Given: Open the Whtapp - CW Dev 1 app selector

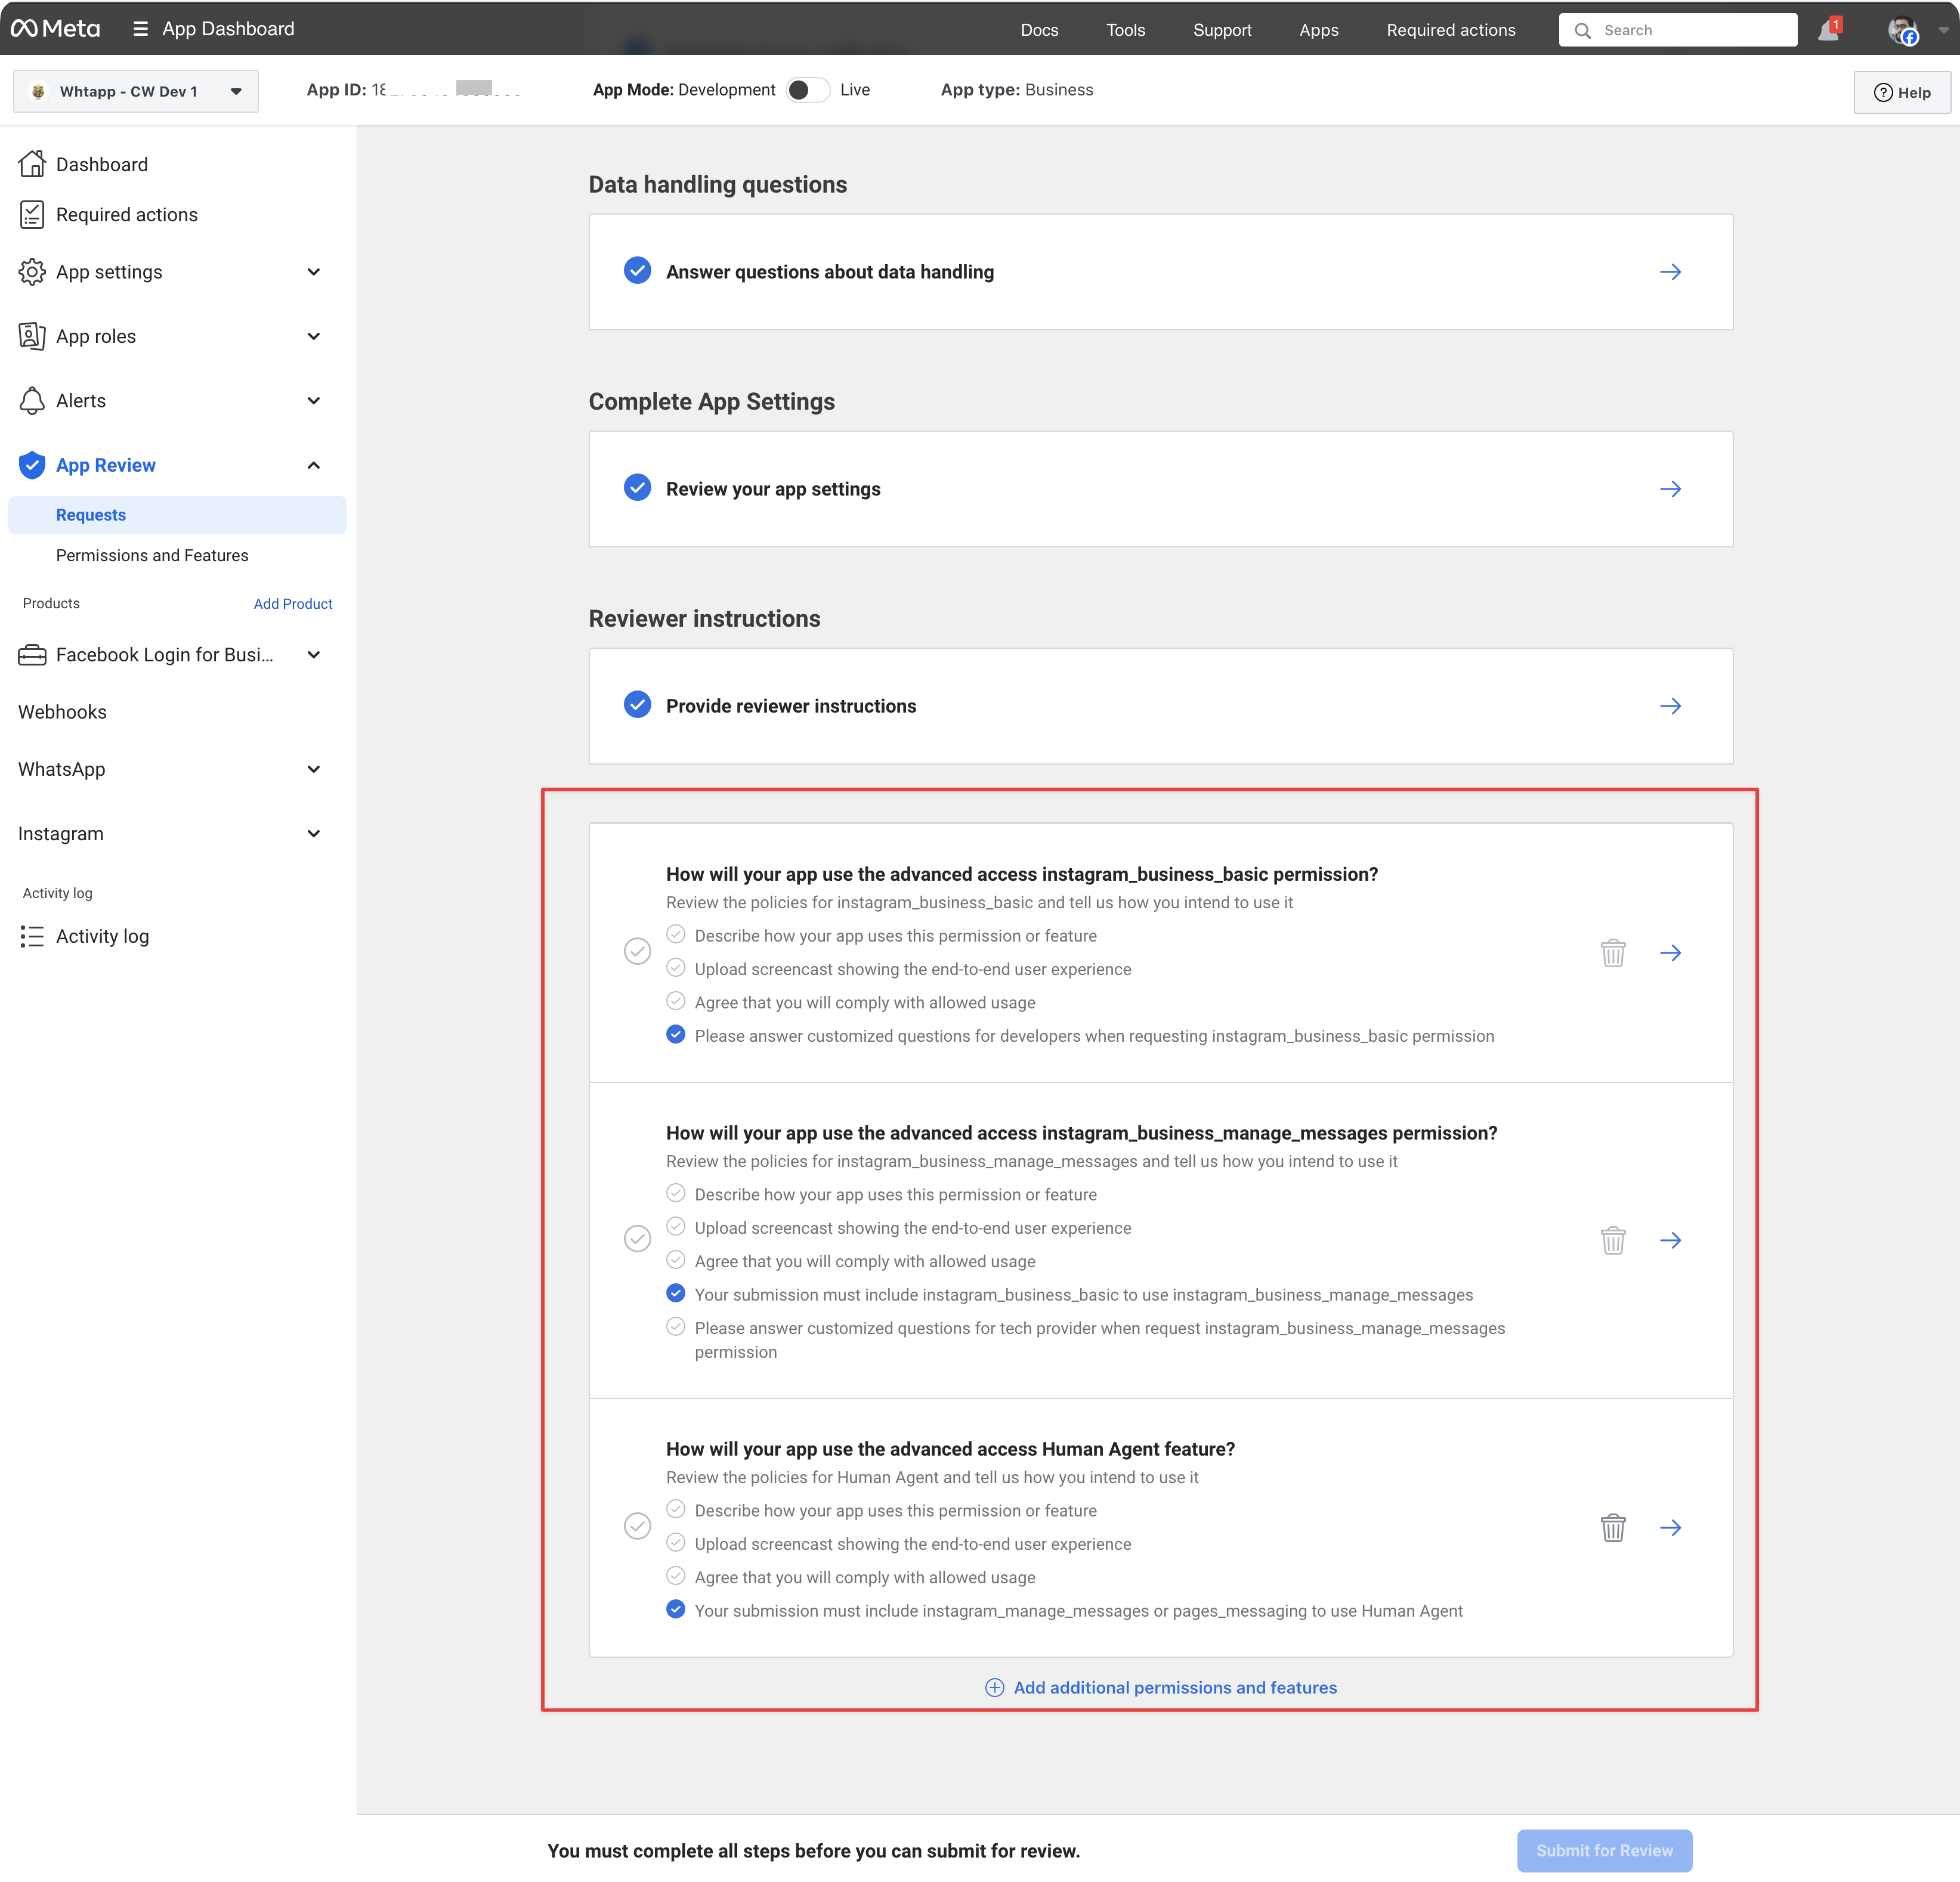Looking at the screenshot, I should [x=136, y=91].
